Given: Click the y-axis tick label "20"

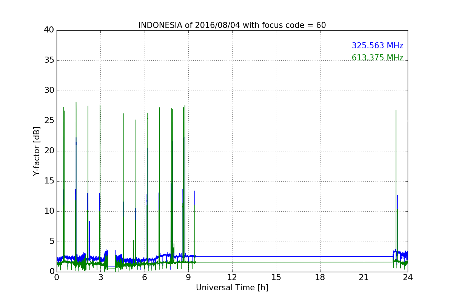Looking at the screenshot, I should pyautogui.click(x=49, y=151).
